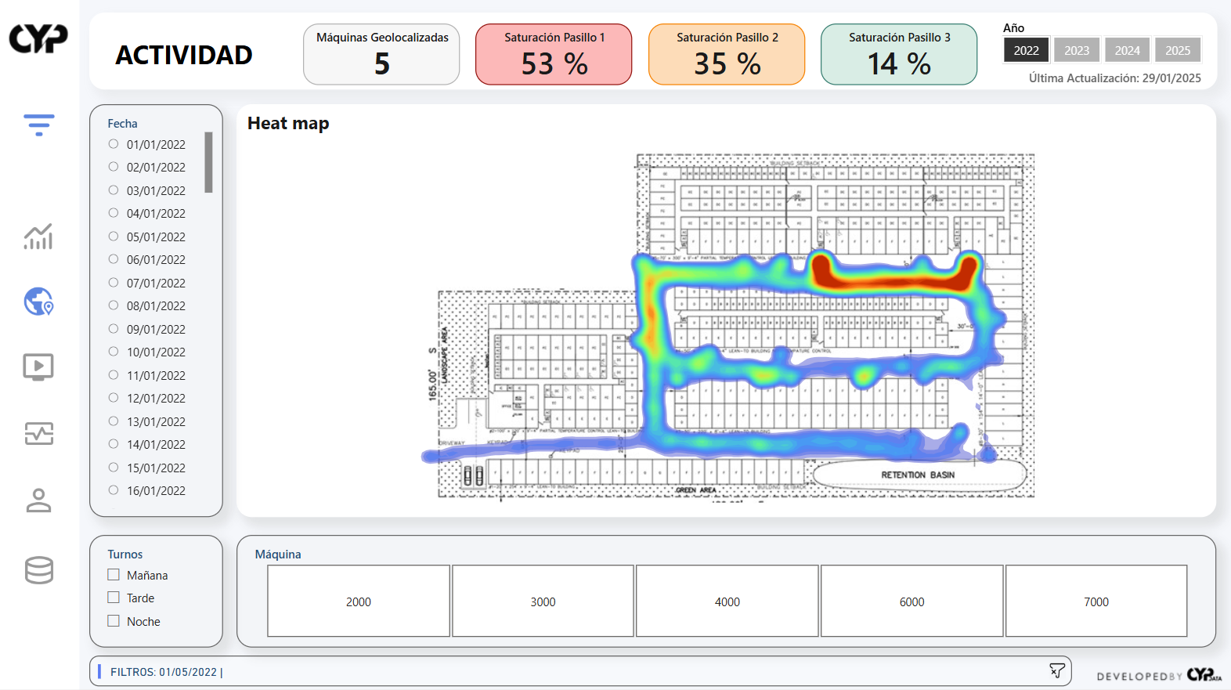Toggle the Noche shift checkbox
This screenshot has width=1231, height=690.
114,621
